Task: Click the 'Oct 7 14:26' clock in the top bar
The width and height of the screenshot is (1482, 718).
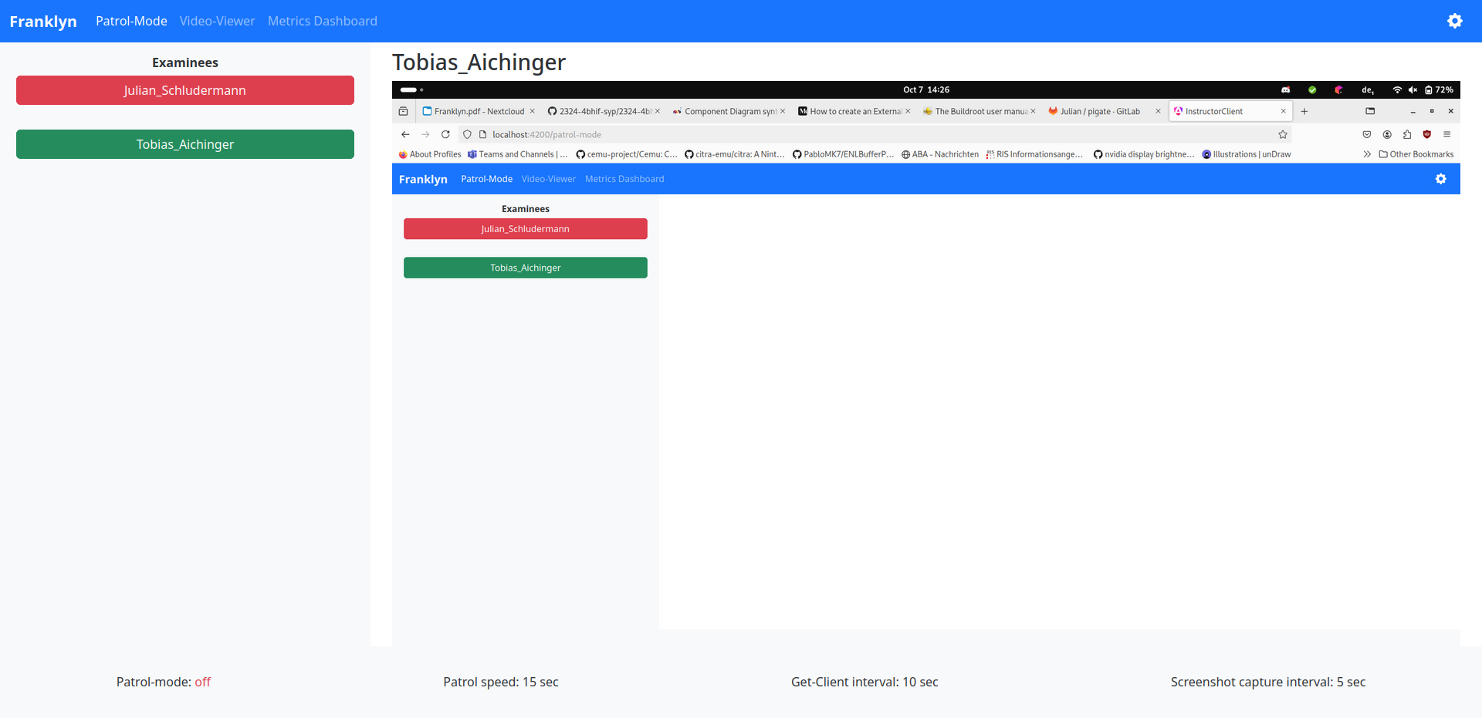Action: [926, 89]
